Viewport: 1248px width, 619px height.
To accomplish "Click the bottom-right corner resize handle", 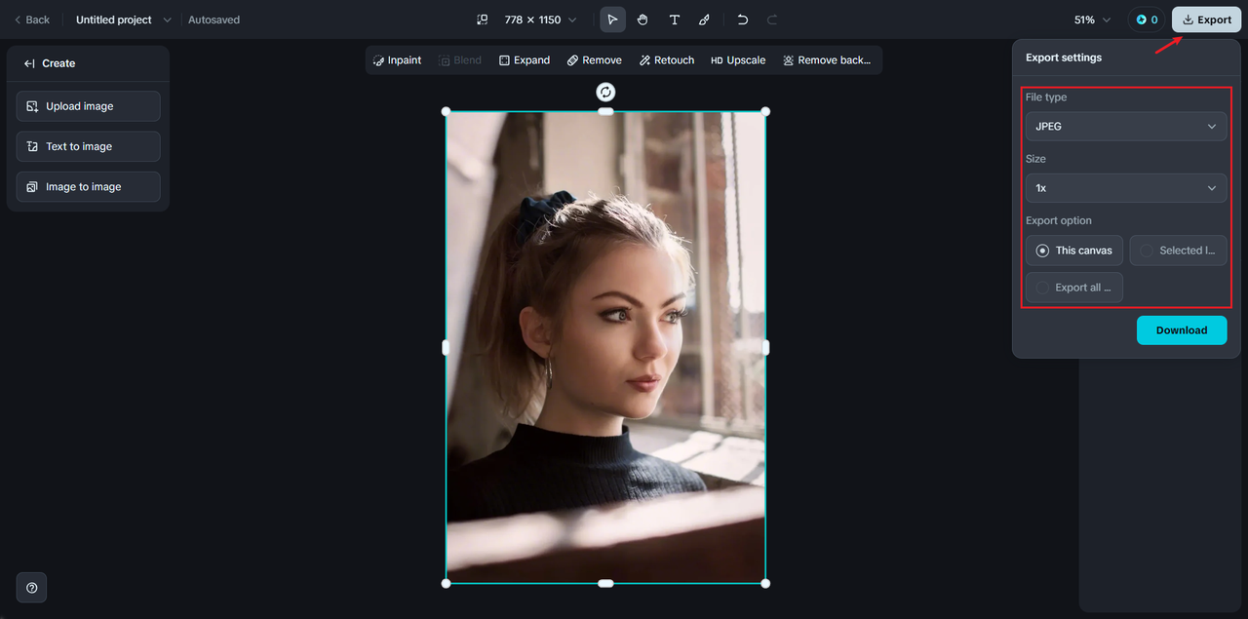I will click(x=765, y=584).
